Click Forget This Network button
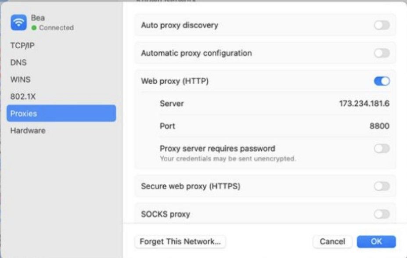The width and height of the screenshot is (407, 258). (x=180, y=241)
